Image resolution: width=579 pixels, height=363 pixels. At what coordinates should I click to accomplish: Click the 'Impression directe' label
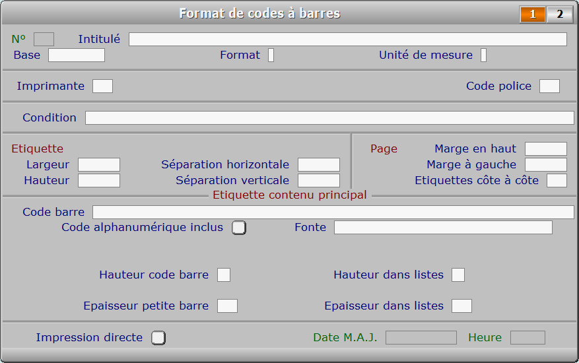pyautogui.click(x=89, y=337)
